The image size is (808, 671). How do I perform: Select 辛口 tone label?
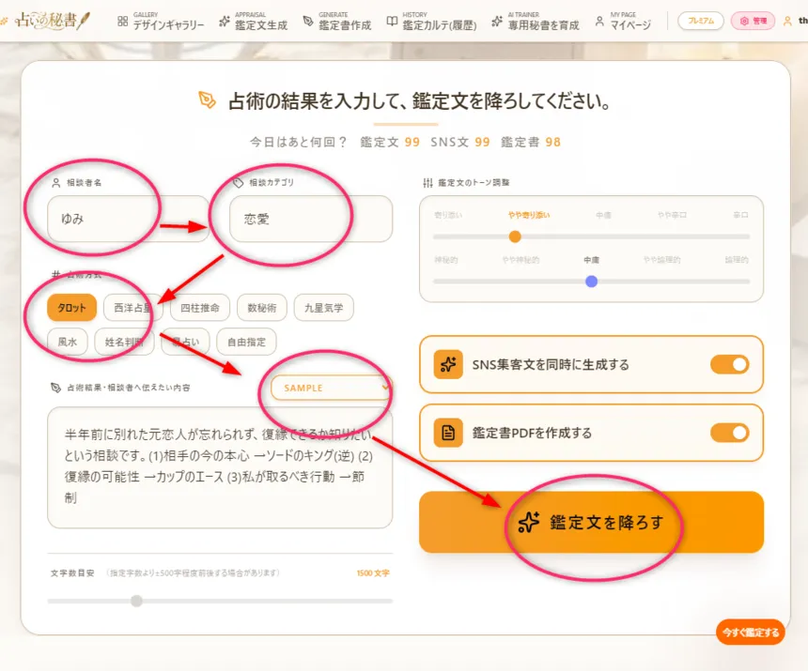[740, 215]
